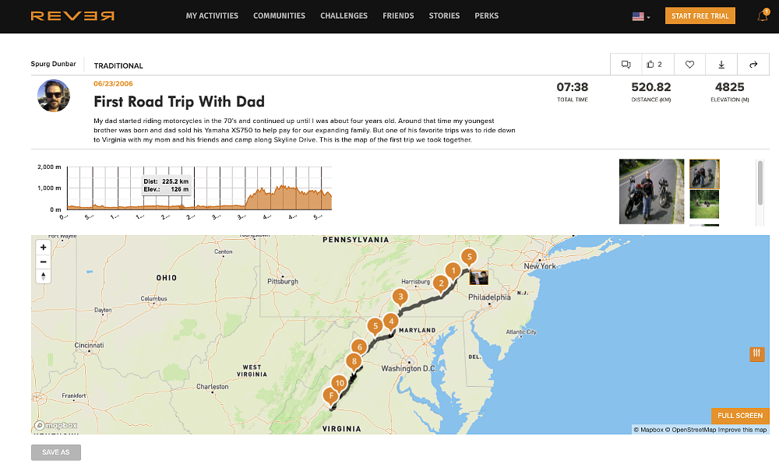Screen dimensions: 779x471
Task: Favorite the ride with the heart
Action: pyautogui.click(x=689, y=64)
